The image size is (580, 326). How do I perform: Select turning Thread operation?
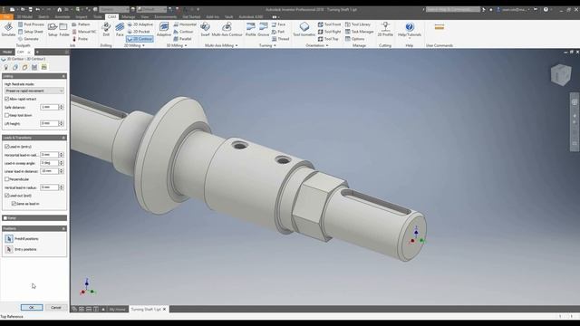(x=280, y=39)
